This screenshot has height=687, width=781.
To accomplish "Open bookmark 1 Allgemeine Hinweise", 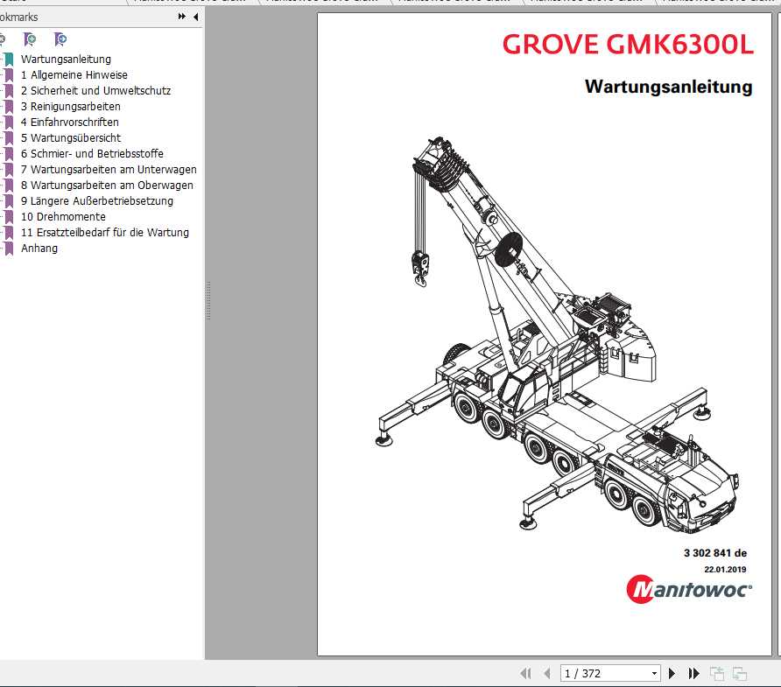I will (x=74, y=75).
